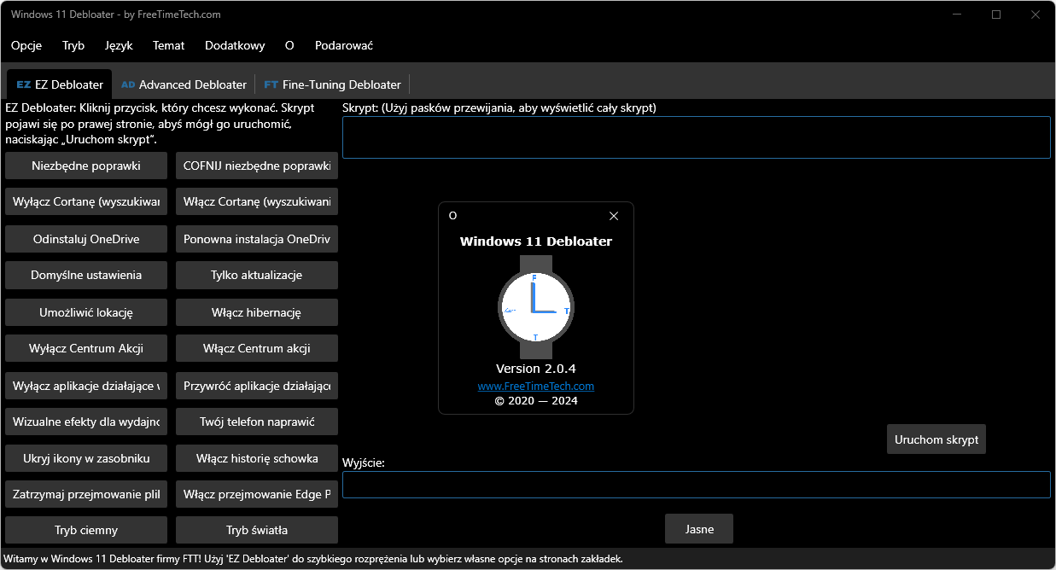1056x570 pixels.
Task: Activate Tryb ciemny button
Action: point(86,530)
